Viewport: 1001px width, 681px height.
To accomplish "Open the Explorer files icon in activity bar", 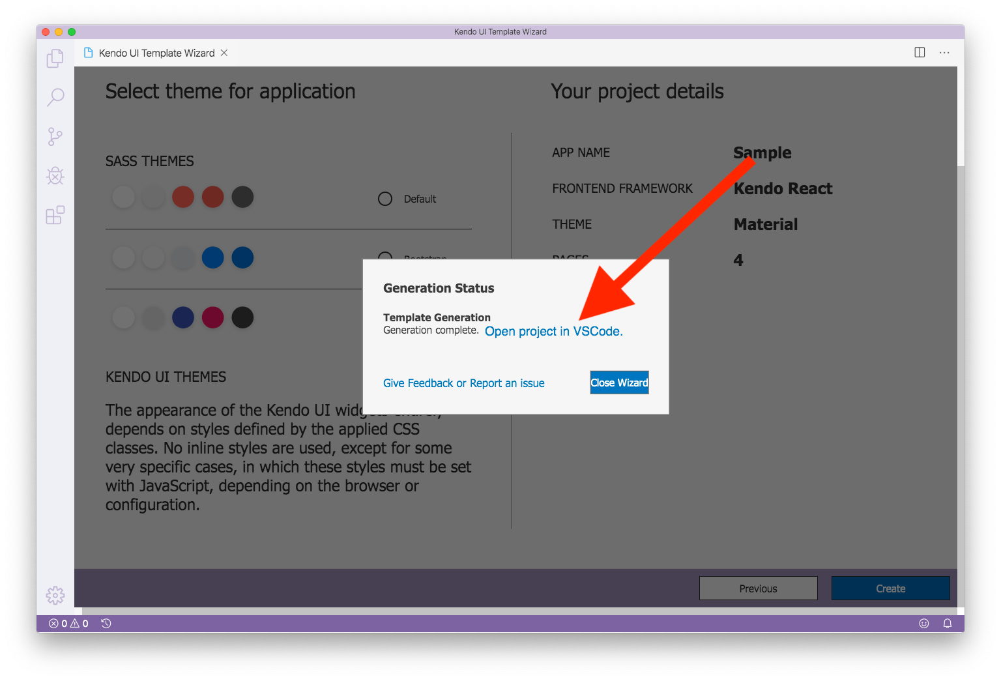I will click(x=55, y=59).
